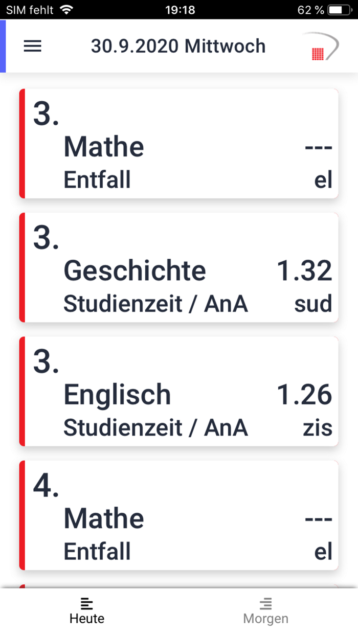Select the Morgen list icon
Image resolution: width=358 pixels, height=636 pixels.
265,603
